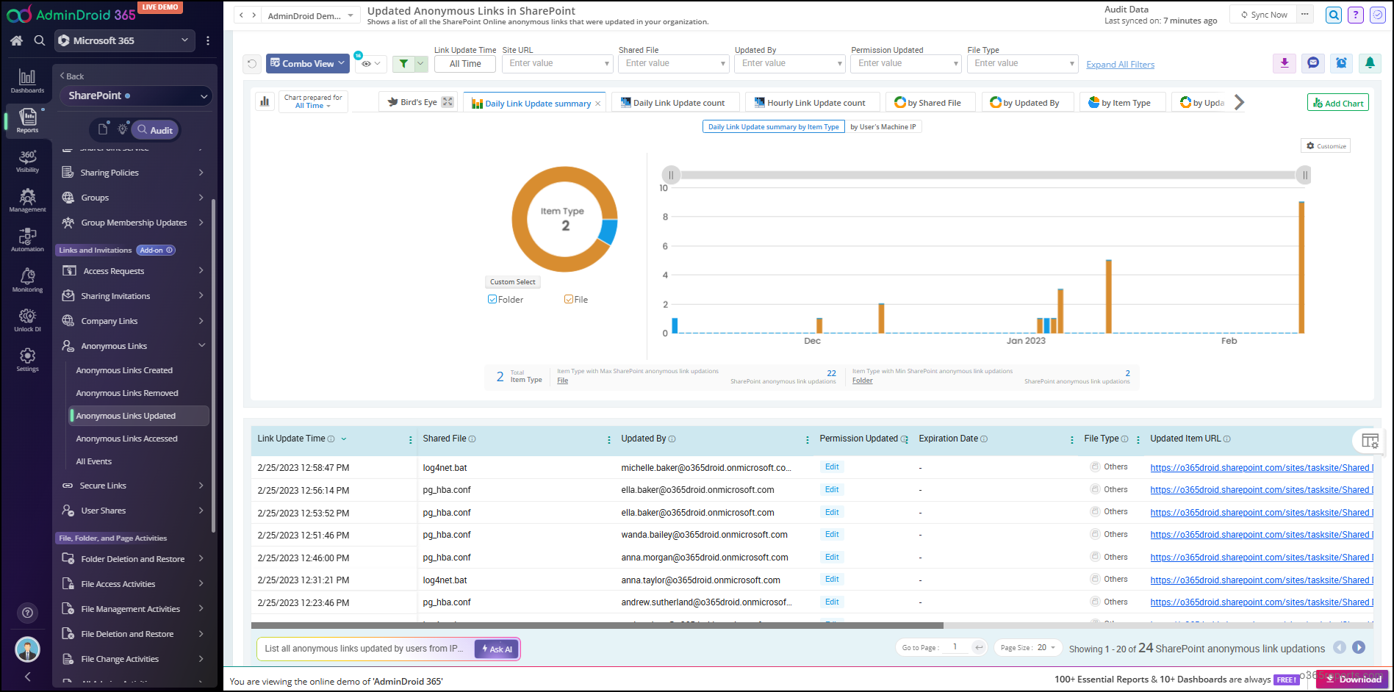Viewport: 1394px width, 692px height.
Task: Open Unlock DI section
Action: (x=27, y=320)
